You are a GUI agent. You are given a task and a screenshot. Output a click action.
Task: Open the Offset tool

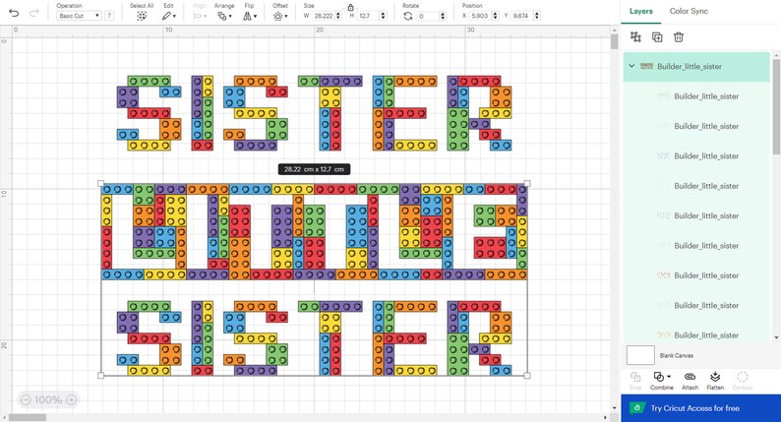(x=280, y=16)
